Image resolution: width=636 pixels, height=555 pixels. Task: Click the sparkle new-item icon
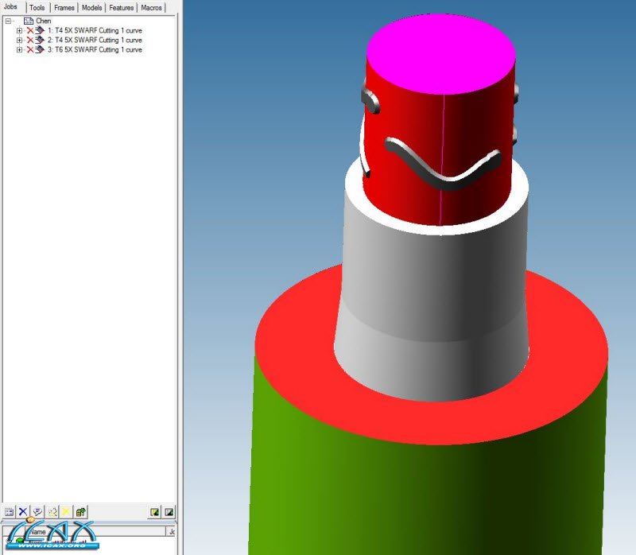[x=52, y=512]
